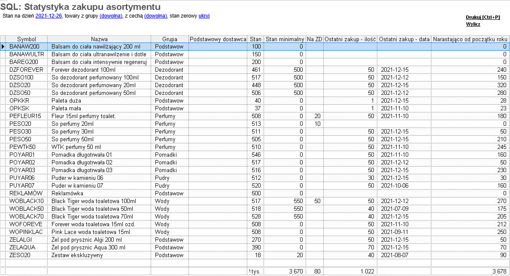This screenshot has height=276, width=510.
Task: Click Na ZD value 10 for PESO20
Action: [x=315, y=124]
